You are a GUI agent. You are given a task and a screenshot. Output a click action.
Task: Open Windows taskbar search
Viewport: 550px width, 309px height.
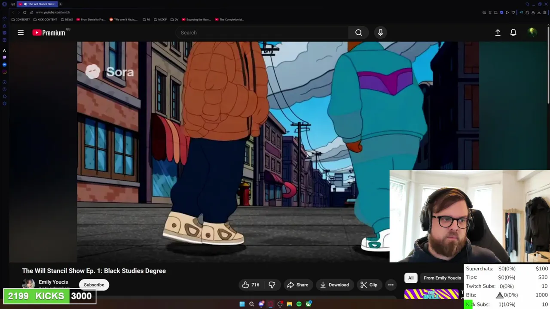(x=251, y=304)
